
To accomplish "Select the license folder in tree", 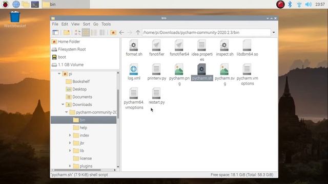I will [83, 158].
